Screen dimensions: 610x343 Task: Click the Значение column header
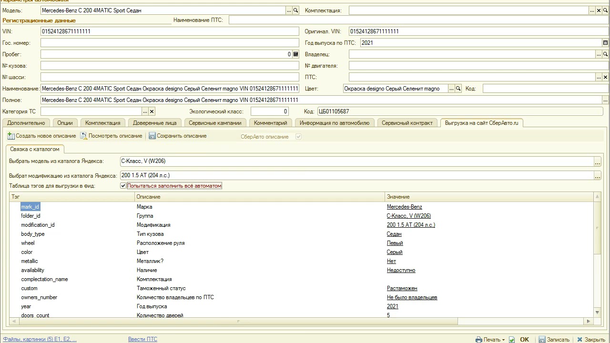(x=489, y=197)
